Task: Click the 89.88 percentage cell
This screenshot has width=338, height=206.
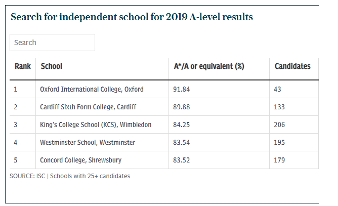Action: pos(182,107)
